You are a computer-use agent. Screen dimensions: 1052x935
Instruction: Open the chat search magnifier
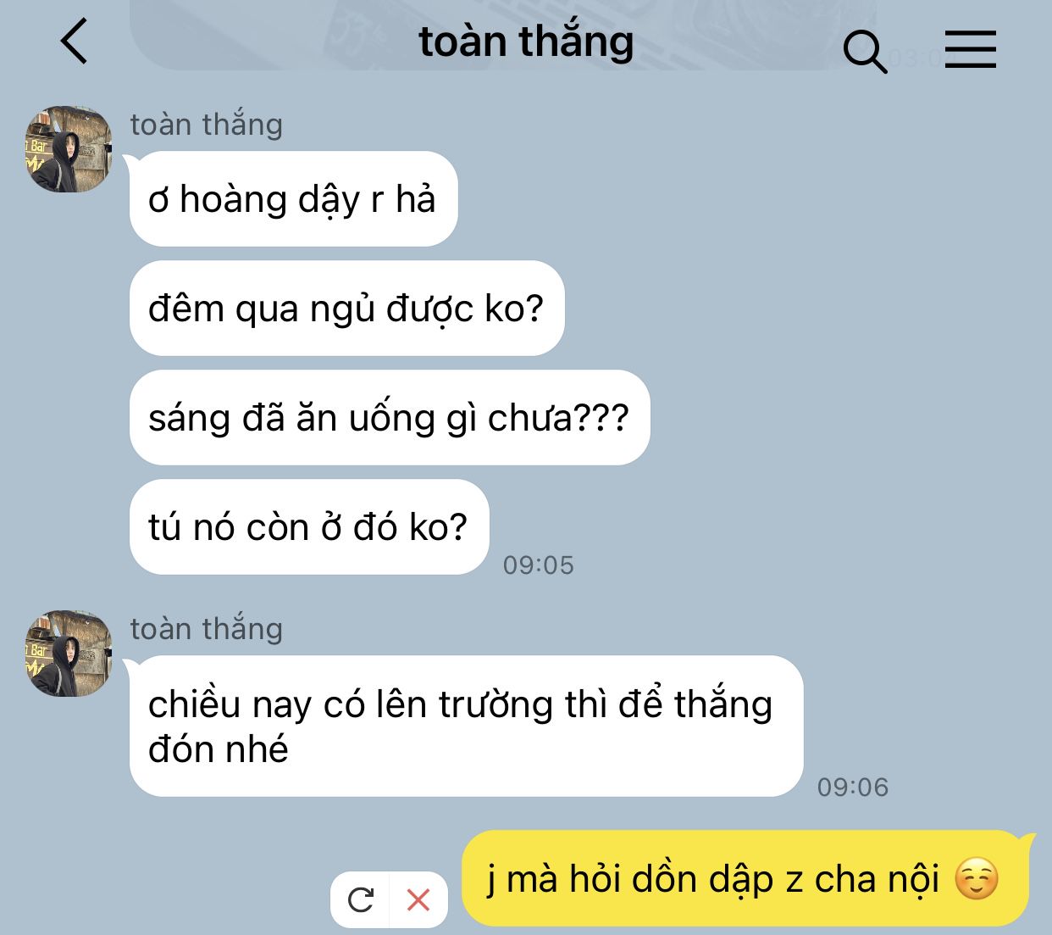(865, 51)
